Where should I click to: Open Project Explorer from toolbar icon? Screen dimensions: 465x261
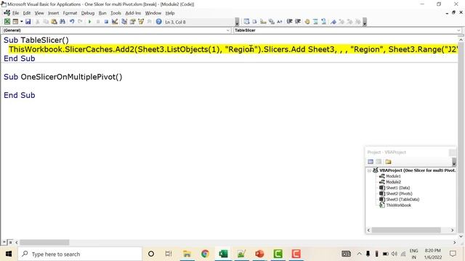tap(124, 22)
